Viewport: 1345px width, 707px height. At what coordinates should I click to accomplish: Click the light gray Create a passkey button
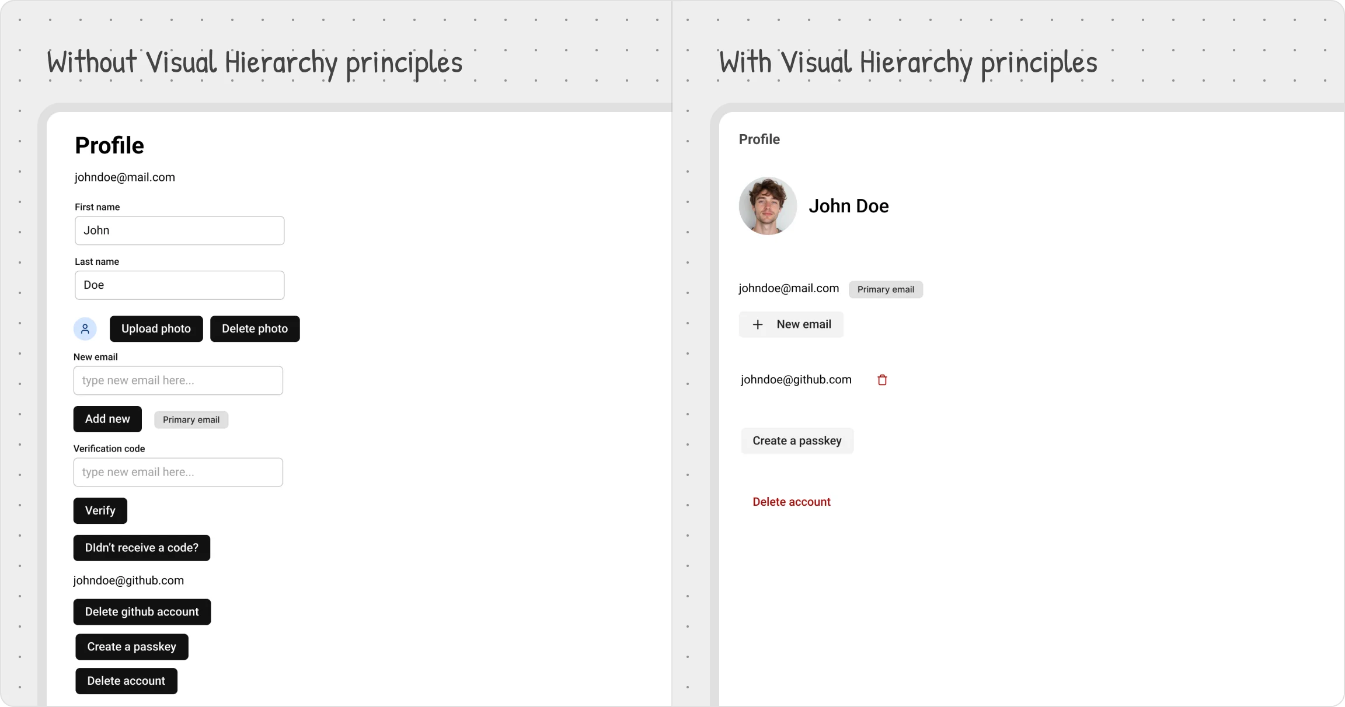[x=797, y=441]
